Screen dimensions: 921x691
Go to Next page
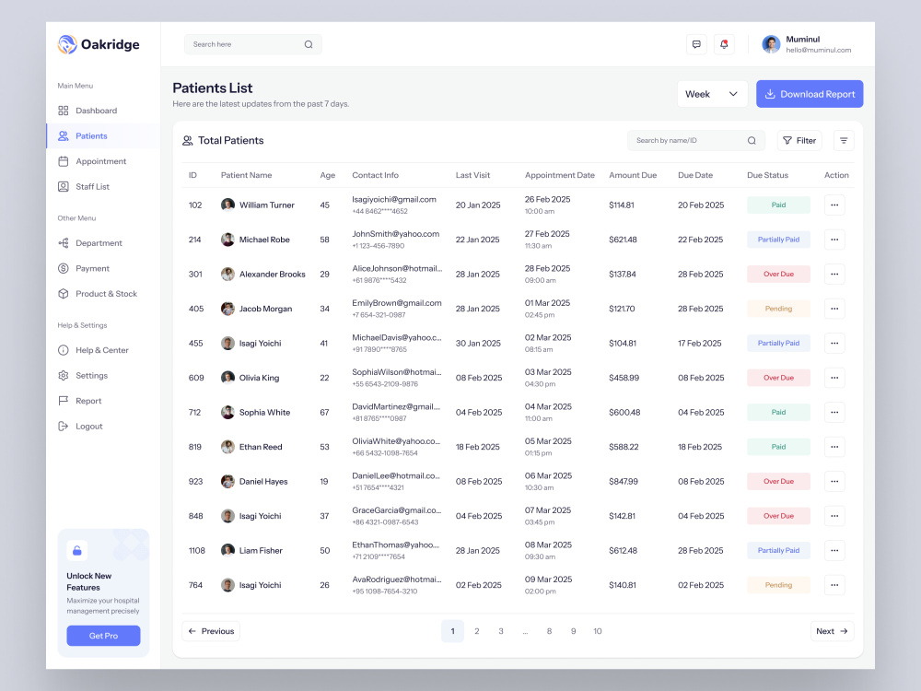click(x=832, y=631)
